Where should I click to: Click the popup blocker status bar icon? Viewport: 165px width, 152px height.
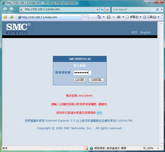86,148
